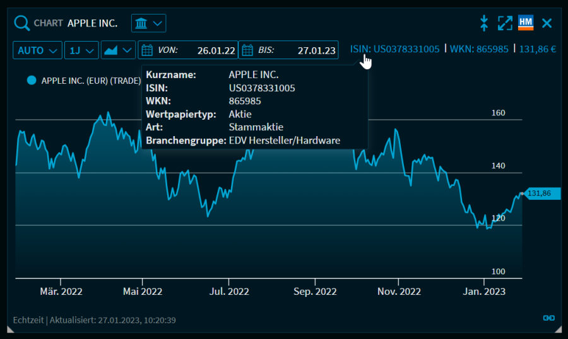Click the search magnifier icon
Viewport: 568px width, 339px height.
(x=21, y=23)
